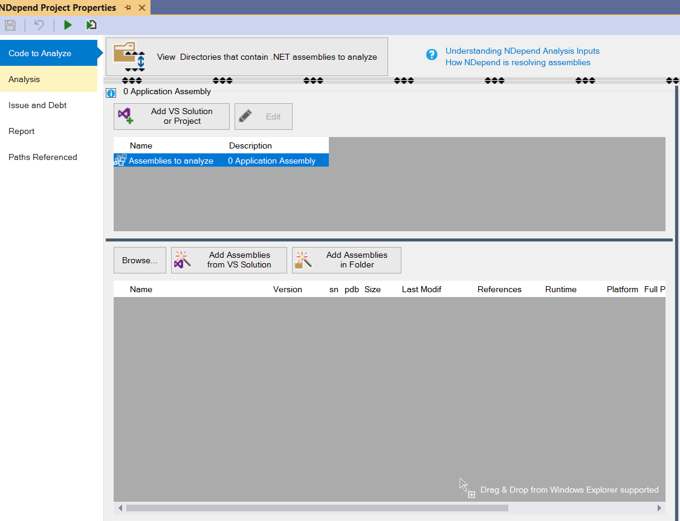Screen dimensions: 680x521
Task: Open Code to Analyze section
Action: (x=48, y=53)
